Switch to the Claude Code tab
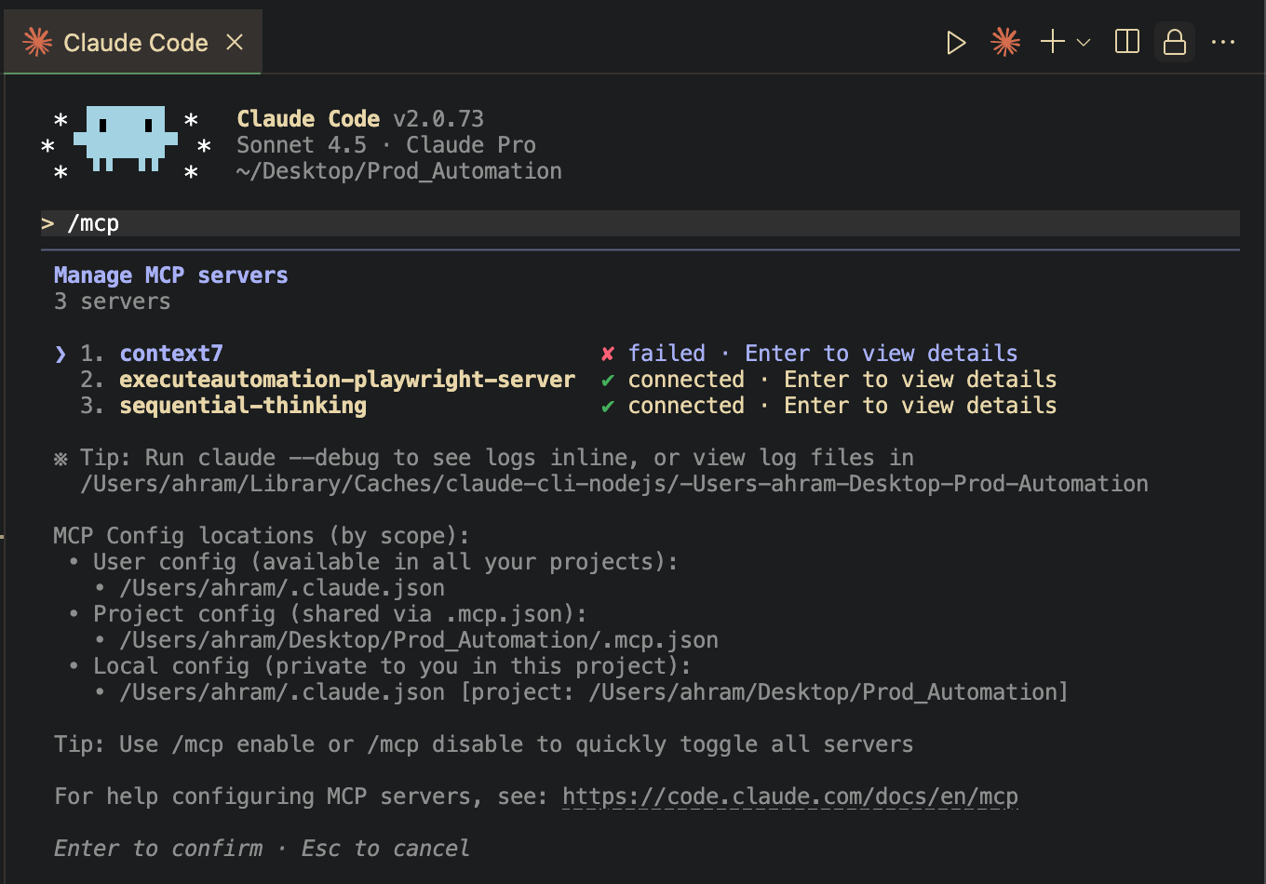Screen dimensions: 1266x884 (133, 43)
